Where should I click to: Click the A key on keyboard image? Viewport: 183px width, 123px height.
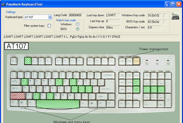tap(26, 89)
